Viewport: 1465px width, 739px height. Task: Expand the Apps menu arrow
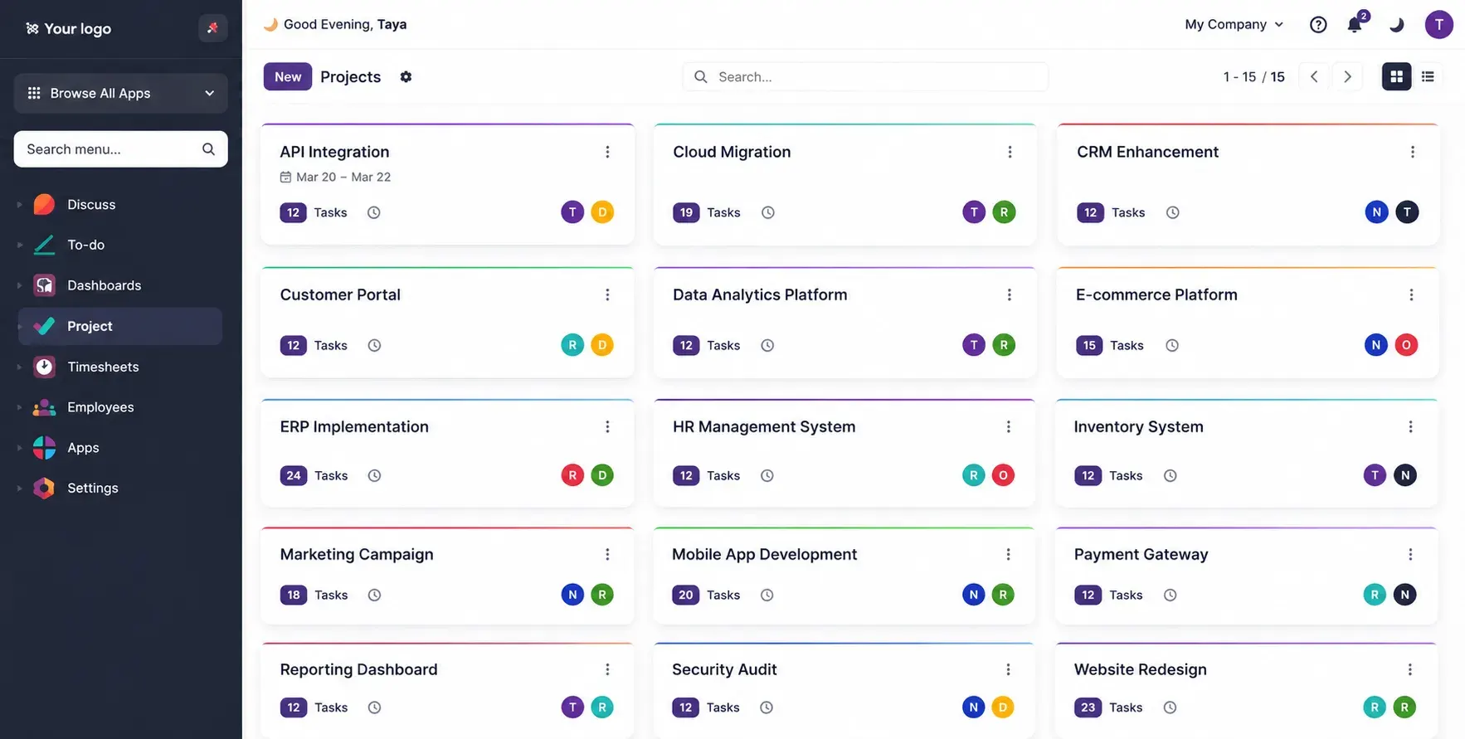click(19, 448)
